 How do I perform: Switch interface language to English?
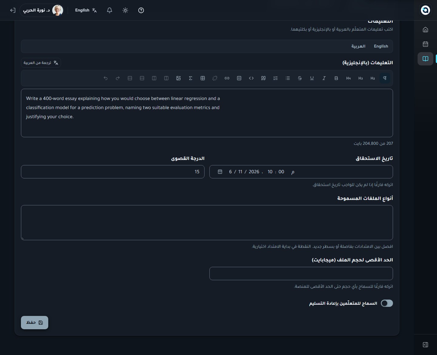[x=86, y=10]
